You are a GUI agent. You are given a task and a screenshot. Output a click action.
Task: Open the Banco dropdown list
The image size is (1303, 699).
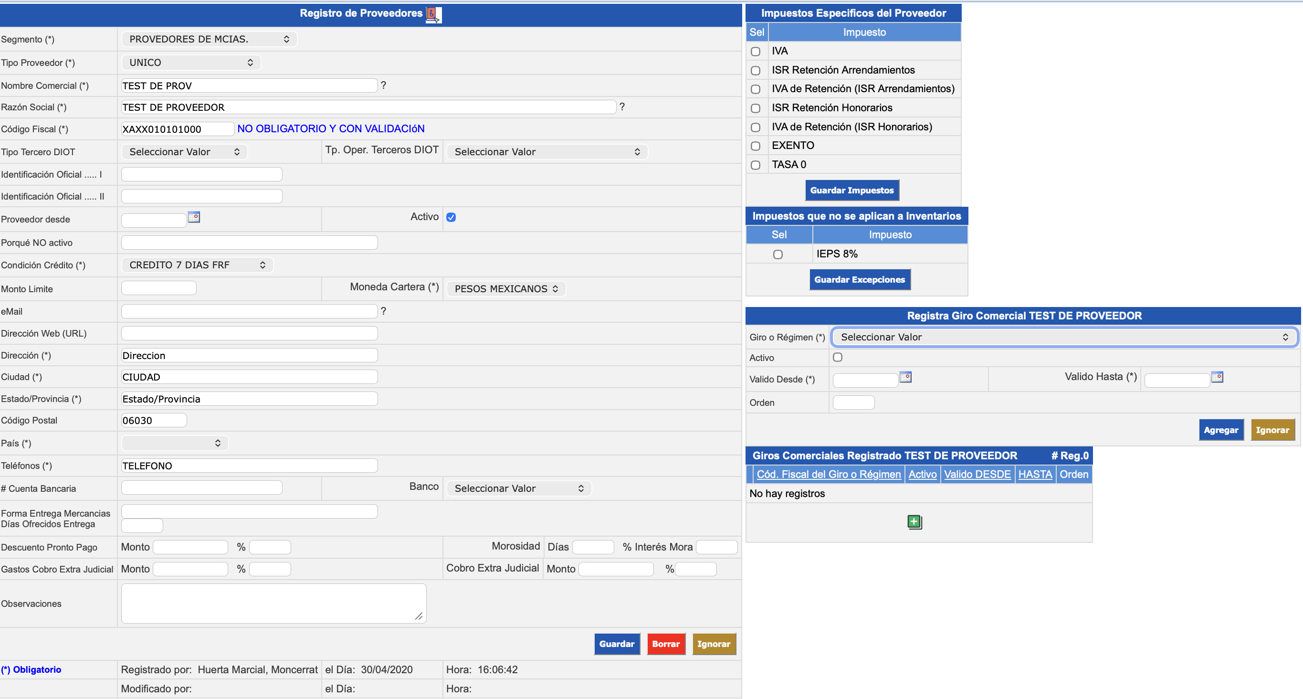click(x=518, y=488)
